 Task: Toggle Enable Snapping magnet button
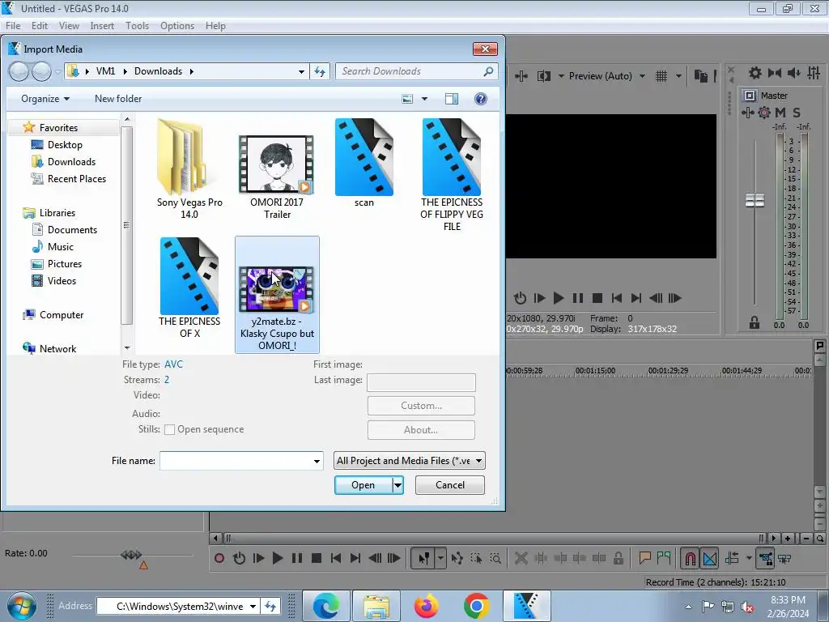[x=690, y=558]
